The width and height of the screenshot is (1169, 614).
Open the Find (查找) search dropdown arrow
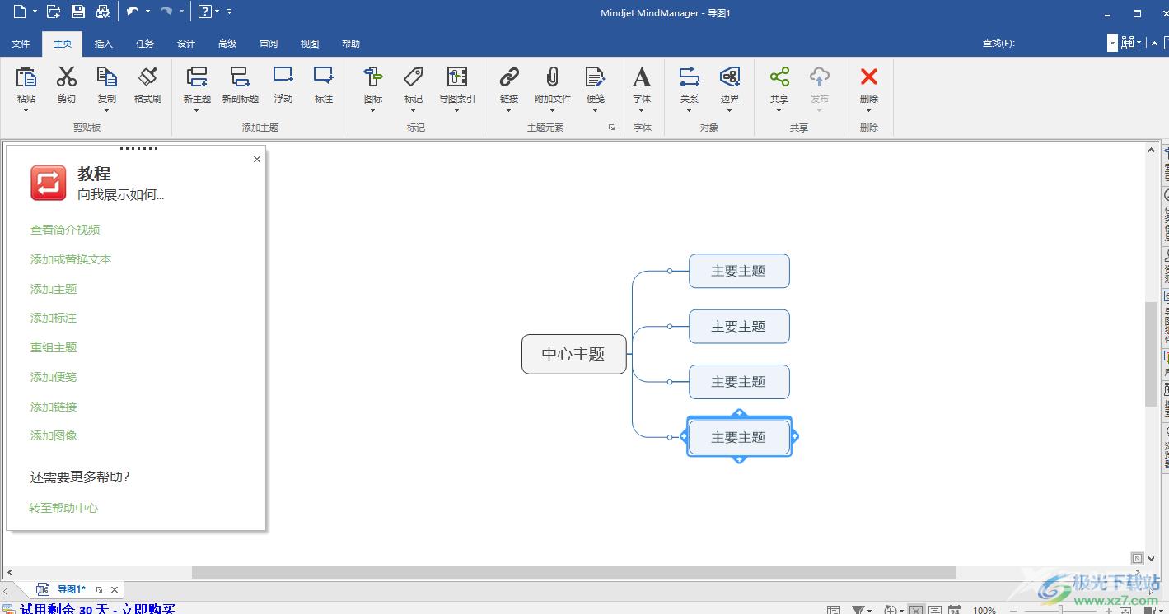pos(1112,44)
